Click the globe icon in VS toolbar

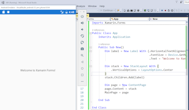(138, 11)
